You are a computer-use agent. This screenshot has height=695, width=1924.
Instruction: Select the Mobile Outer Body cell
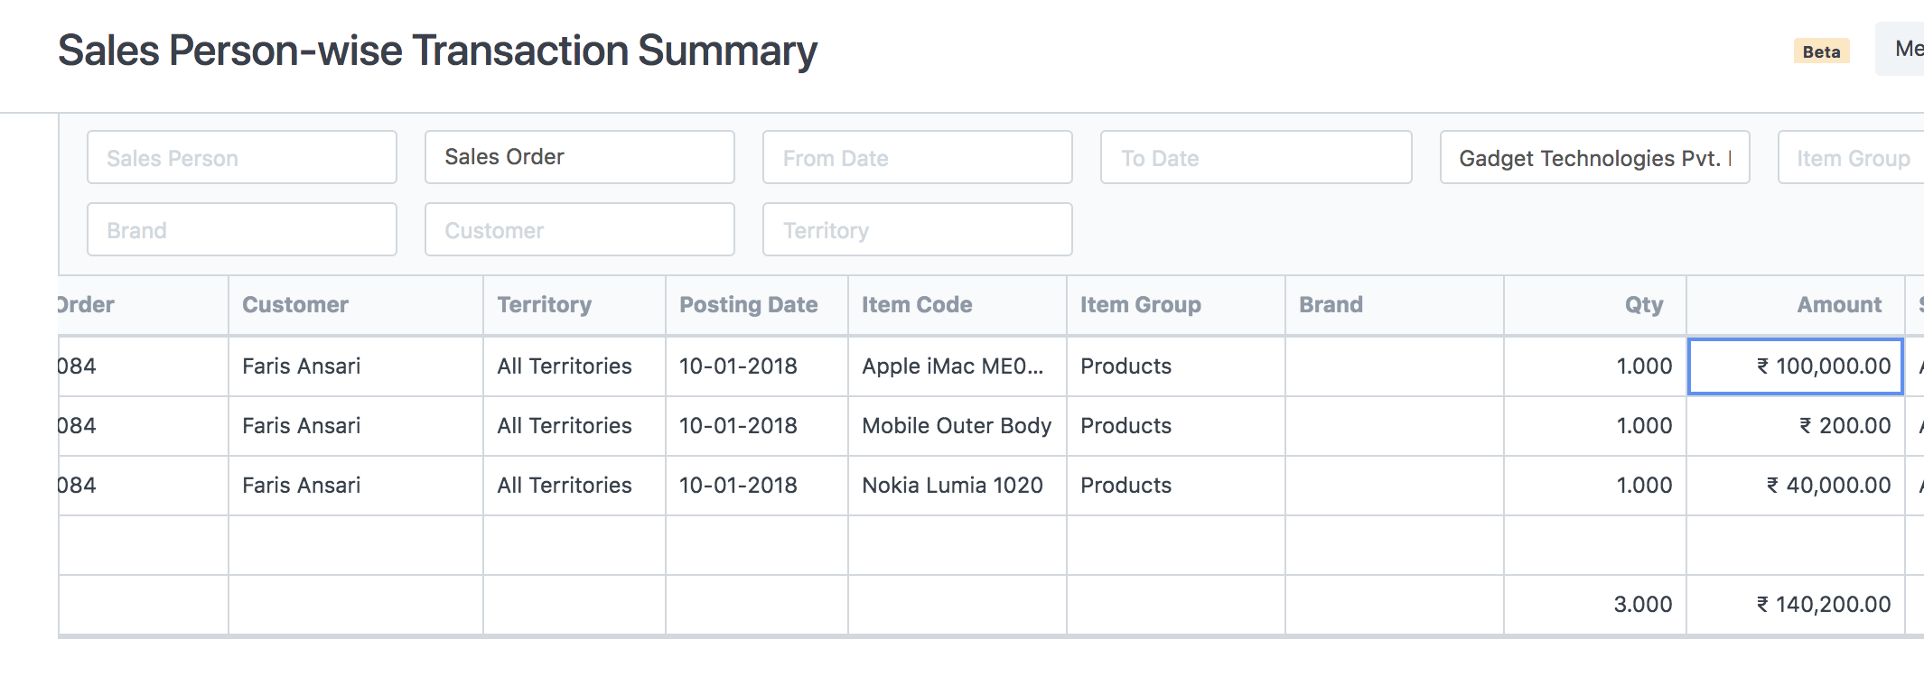click(x=957, y=426)
